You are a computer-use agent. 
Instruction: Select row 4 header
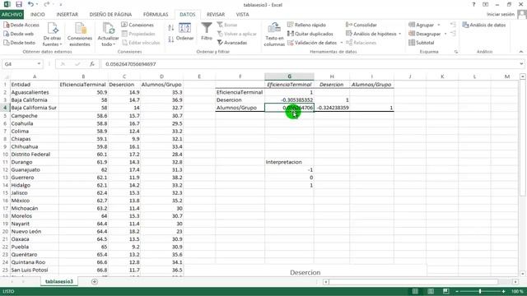coord(5,108)
